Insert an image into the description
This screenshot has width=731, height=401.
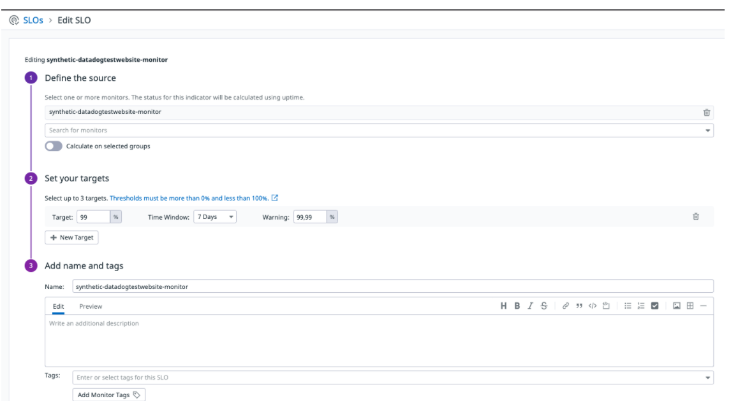tap(677, 306)
